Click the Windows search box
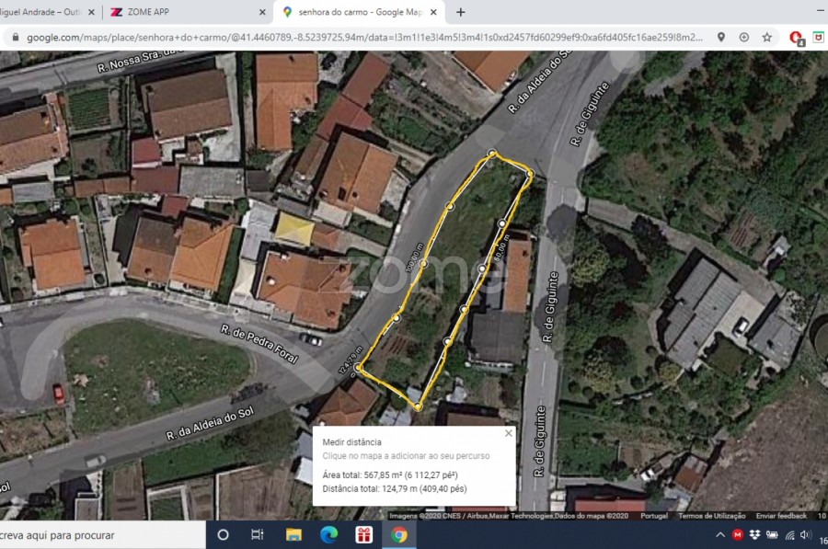Screen dimensions: 828x549 pos(101,535)
